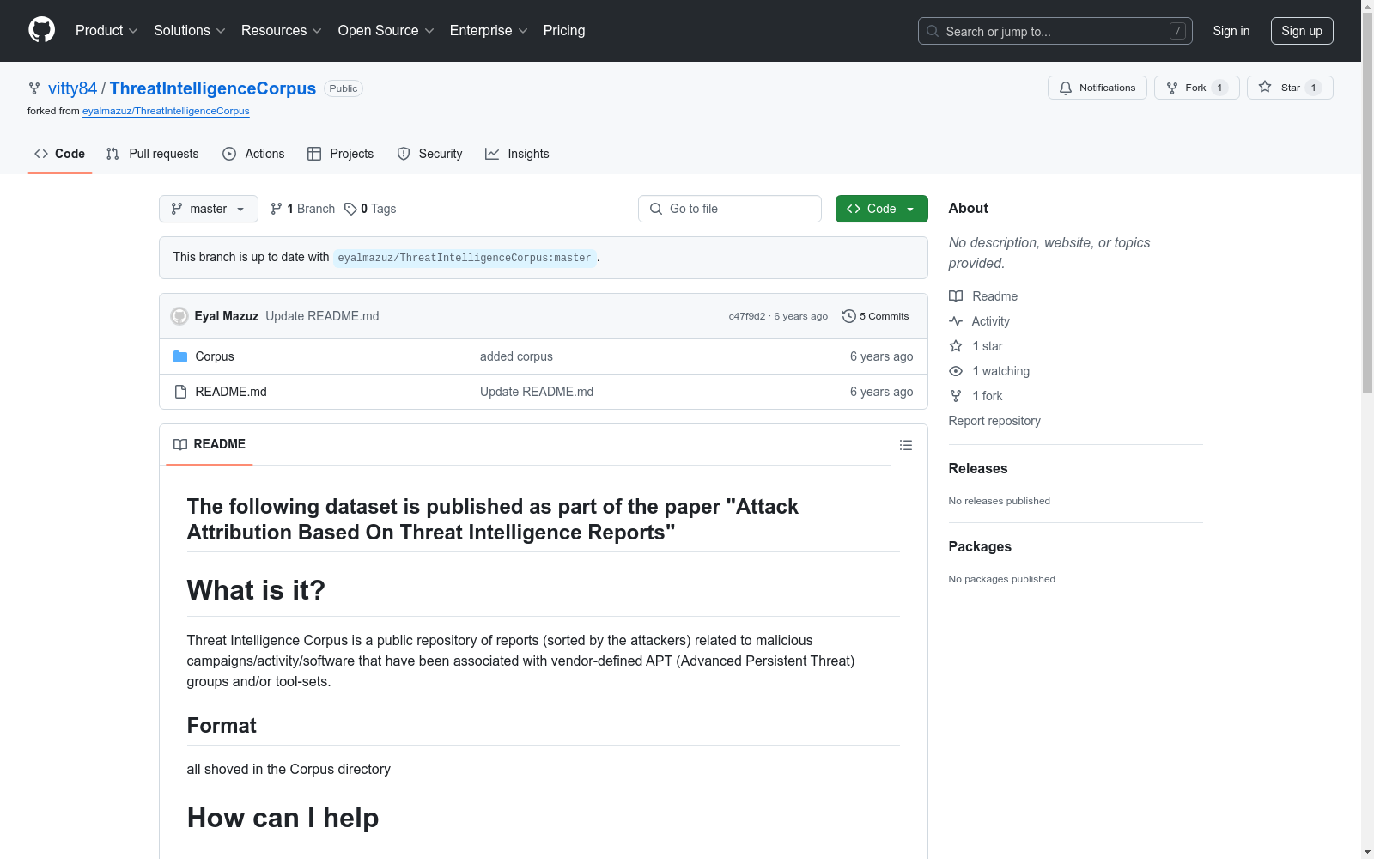Open ThreatIntelligenceCorpus repository title link
The height and width of the screenshot is (859, 1374).
click(213, 88)
